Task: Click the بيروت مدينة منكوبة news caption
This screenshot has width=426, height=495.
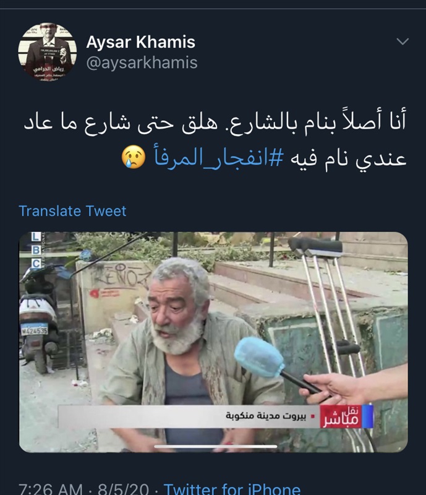Action: [x=266, y=416]
